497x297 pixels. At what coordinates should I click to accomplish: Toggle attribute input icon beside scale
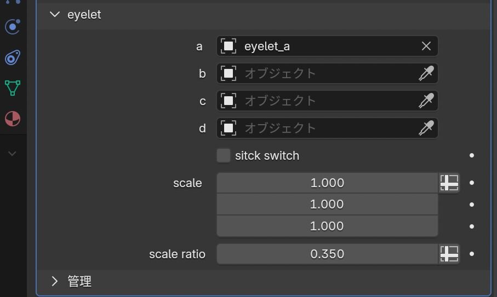pyautogui.click(x=449, y=183)
